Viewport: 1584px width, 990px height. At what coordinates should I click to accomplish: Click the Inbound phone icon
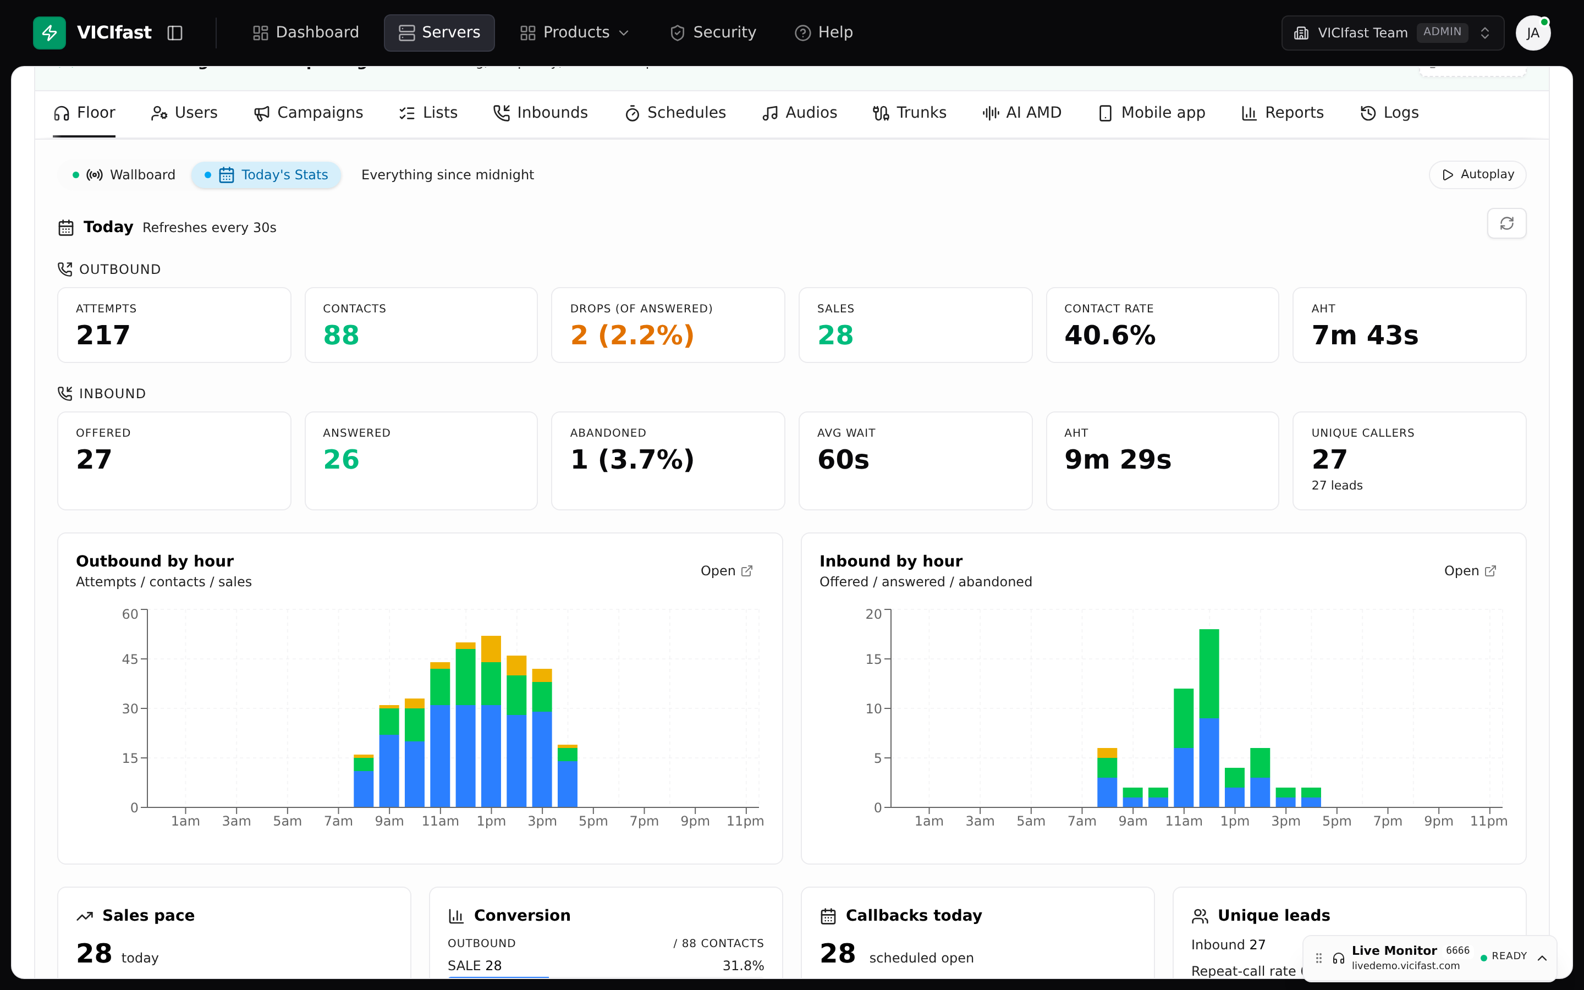click(65, 393)
